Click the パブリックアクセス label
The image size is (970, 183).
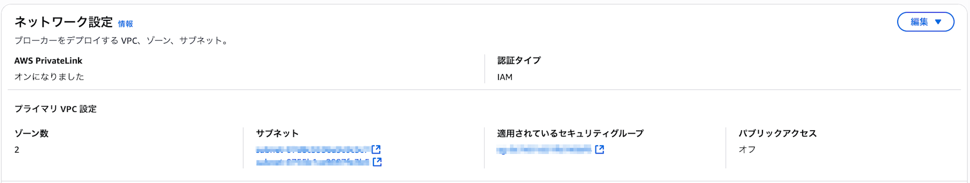tap(778, 133)
